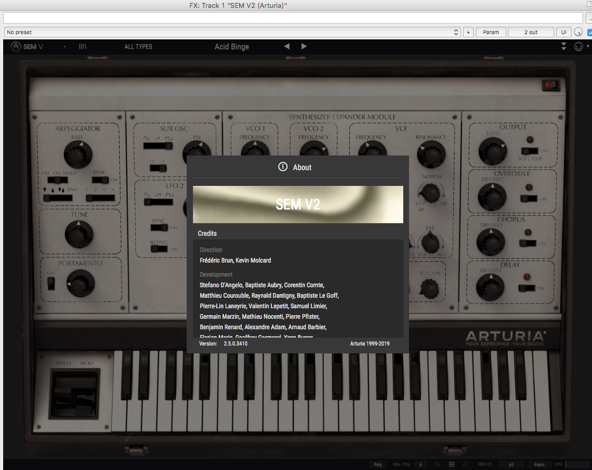Go to the next preset arrow
The image size is (592, 470).
coord(304,47)
